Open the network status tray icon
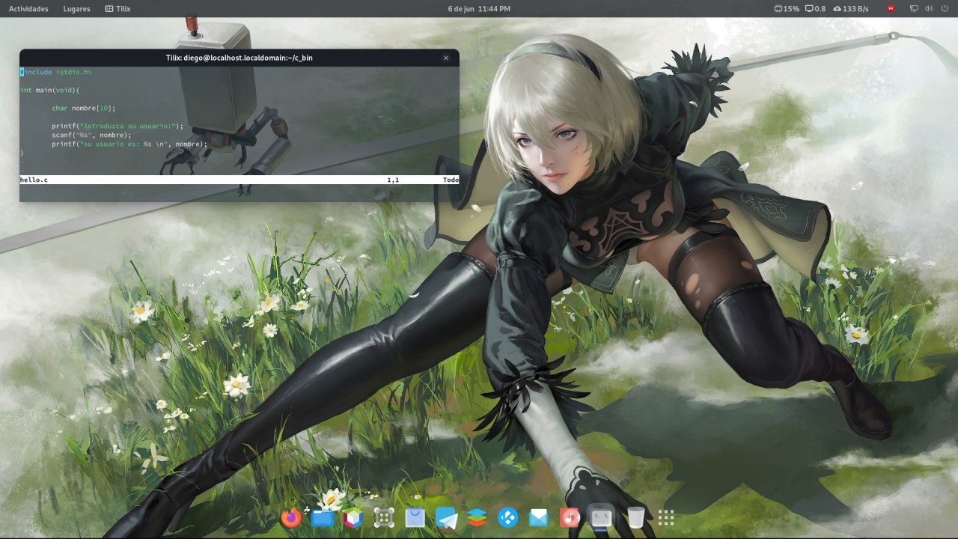This screenshot has width=958, height=539. coord(914,9)
